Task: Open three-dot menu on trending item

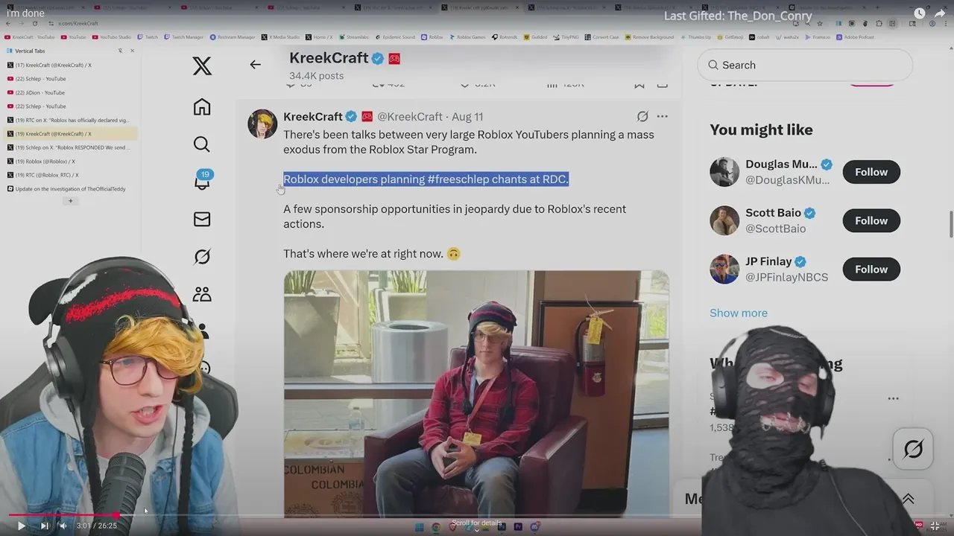Action: tap(893, 398)
